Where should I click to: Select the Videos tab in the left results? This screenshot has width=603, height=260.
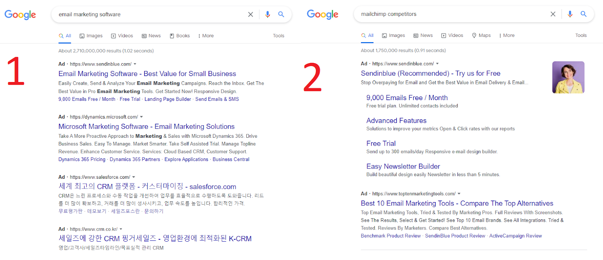coord(122,36)
